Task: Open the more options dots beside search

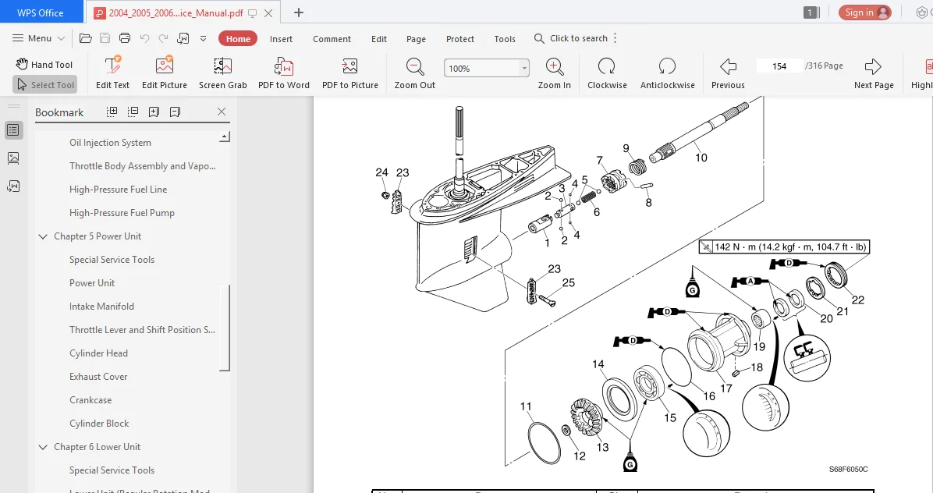Action: [615, 38]
